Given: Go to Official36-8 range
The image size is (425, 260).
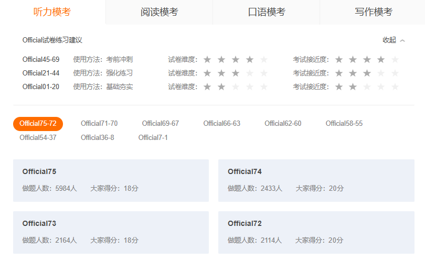Looking at the screenshot, I should 97,138.
